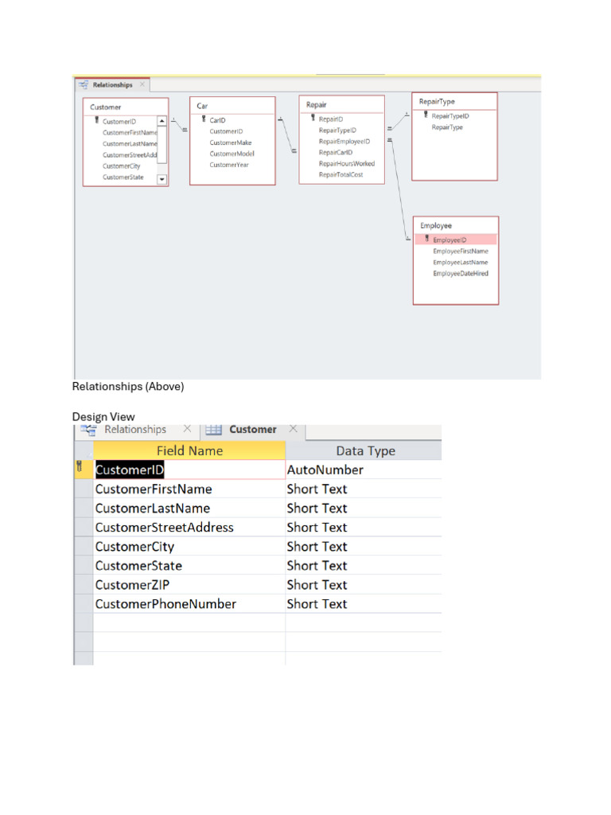Close the upper Relationships tab
611x815 pixels.
[x=142, y=84]
